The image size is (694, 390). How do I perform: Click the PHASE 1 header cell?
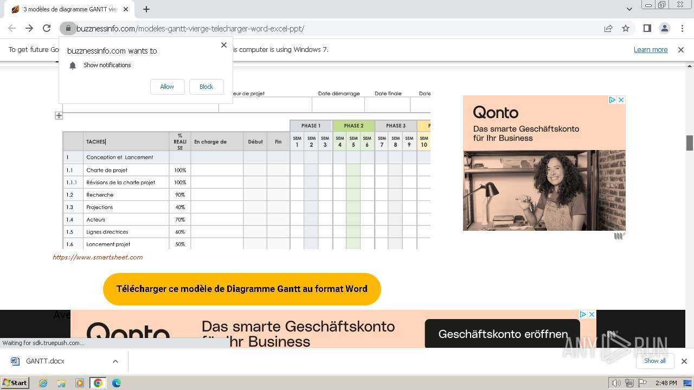tap(311, 126)
